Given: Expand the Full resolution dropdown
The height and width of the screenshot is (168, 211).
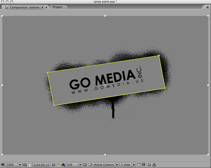Looking at the screenshot, I should pyautogui.click(x=74, y=165).
